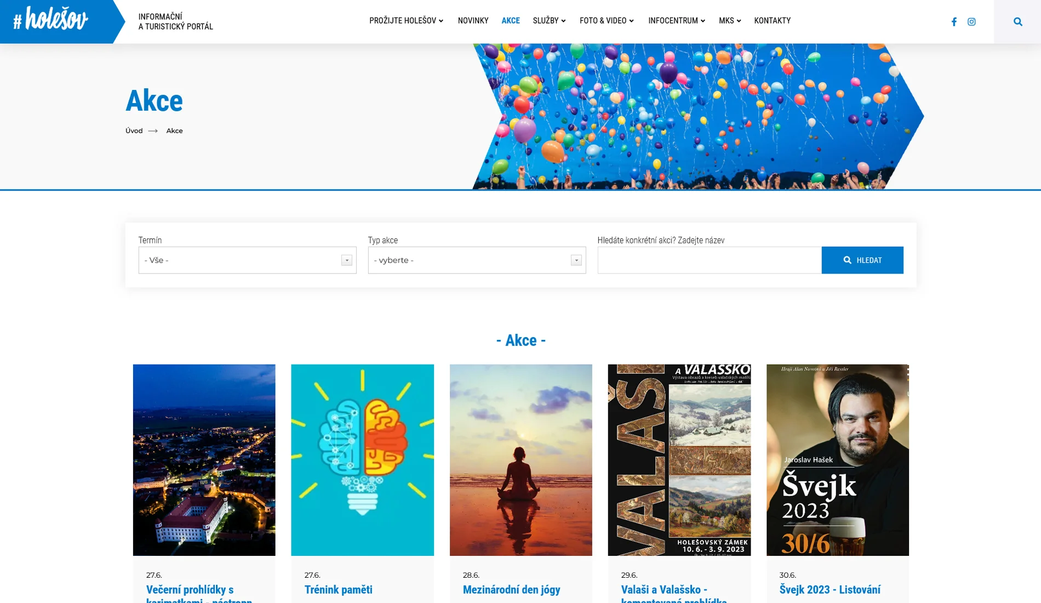The width and height of the screenshot is (1041, 603).
Task: Open the Trénink paměti event link
Action: pos(338,590)
